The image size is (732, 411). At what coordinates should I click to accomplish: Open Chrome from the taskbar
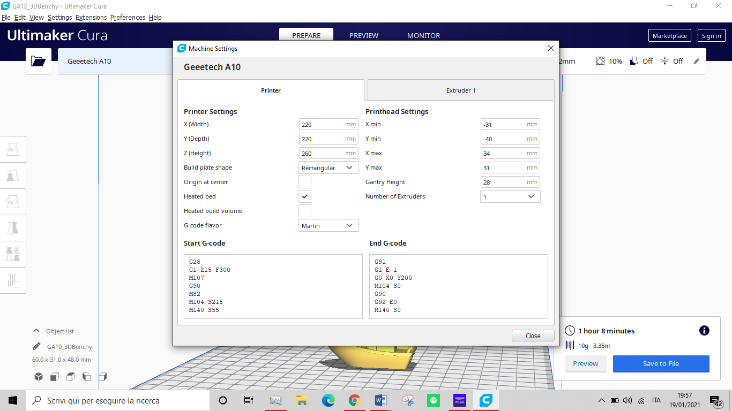point(354,400)
